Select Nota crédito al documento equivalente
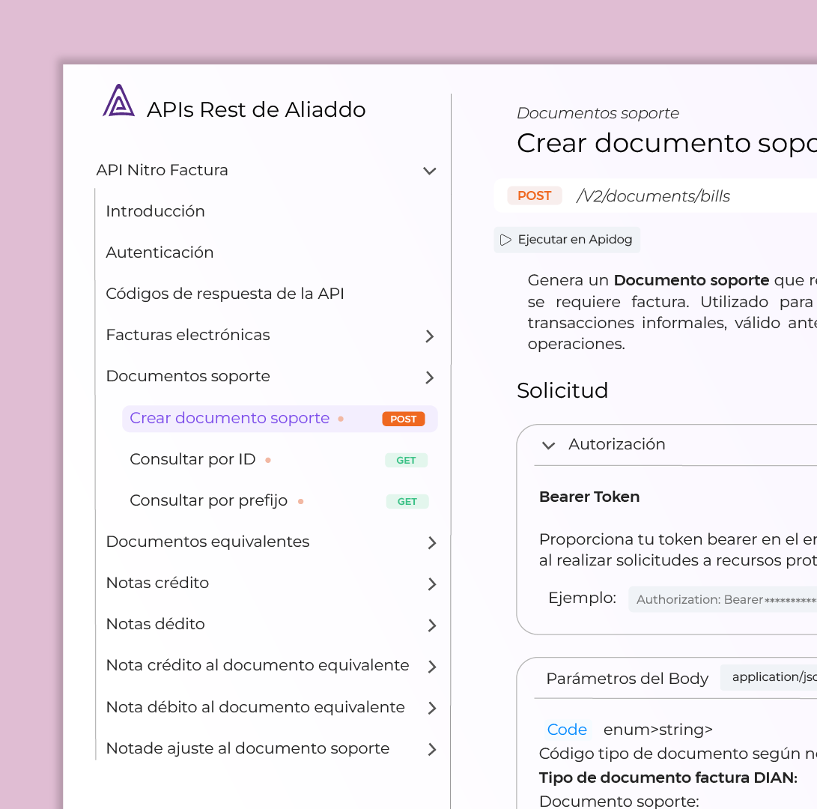Viewport: 817px width, 809px height. point(258,665)
